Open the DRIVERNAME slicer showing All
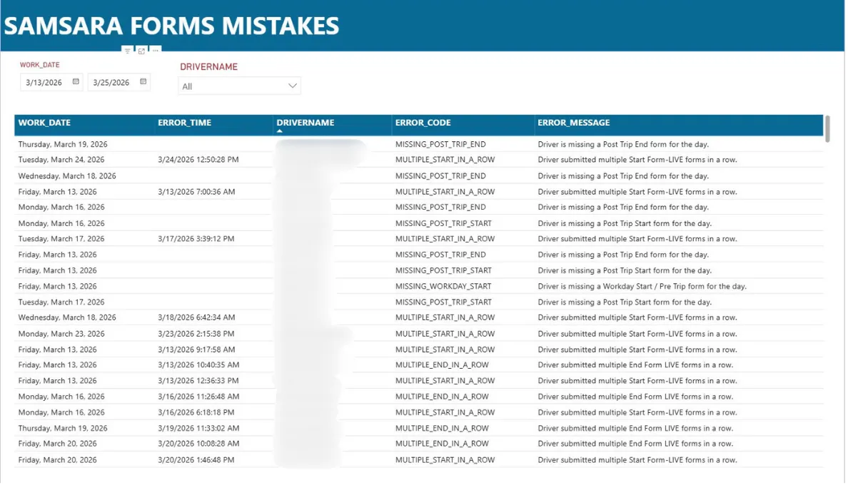Screen dimensions: 848x485 239,85
